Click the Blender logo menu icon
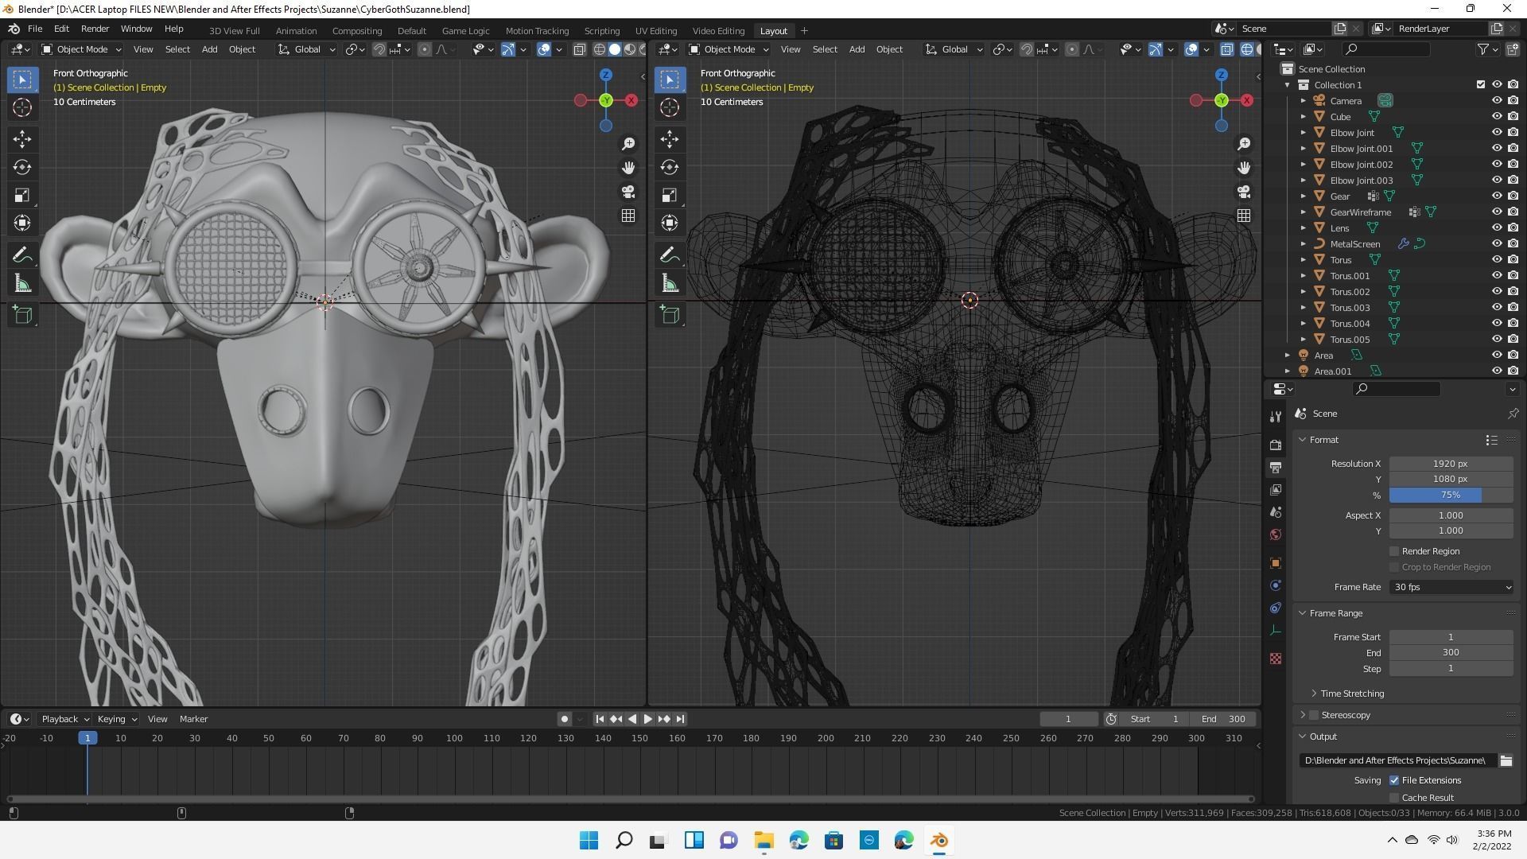This screenshot has height=859, width=1527. [x=14, y=29]
